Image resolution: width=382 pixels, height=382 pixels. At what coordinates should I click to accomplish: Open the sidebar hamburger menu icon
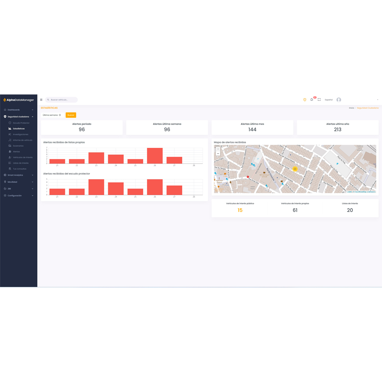(x=41, y=100)
